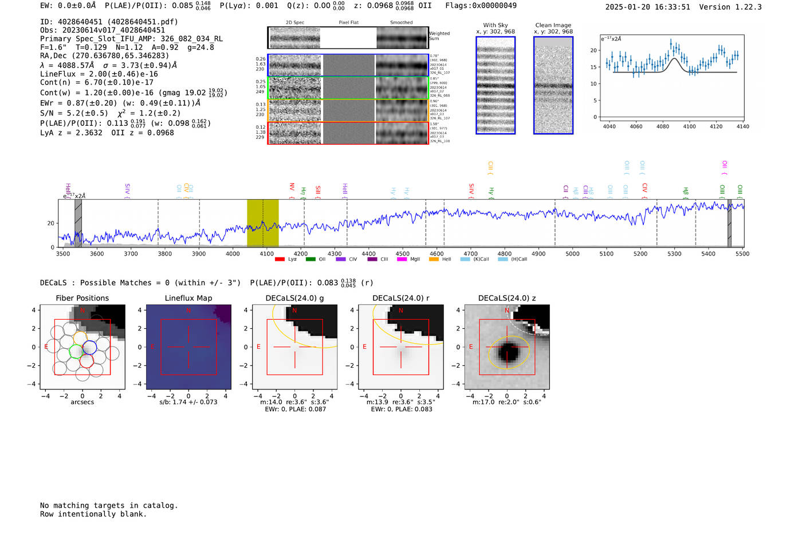Click the Cont(w) gmag 19.02 line

134,92
